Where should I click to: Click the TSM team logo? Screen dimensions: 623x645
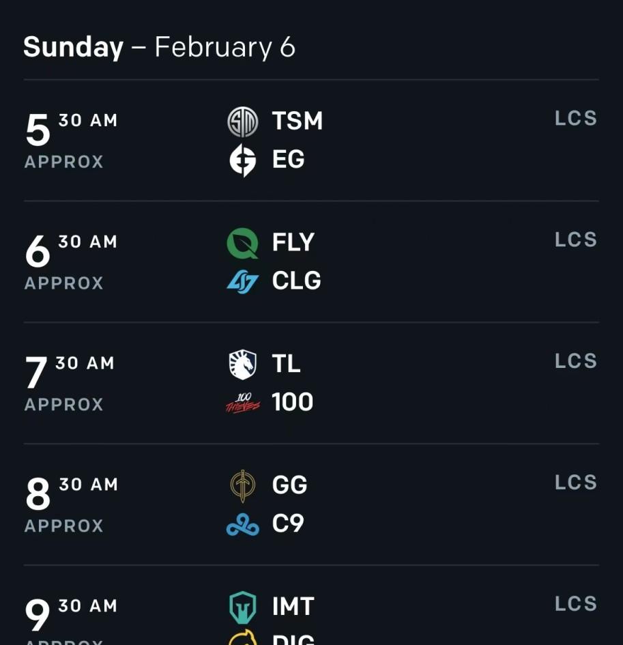(x=243, y=121)
